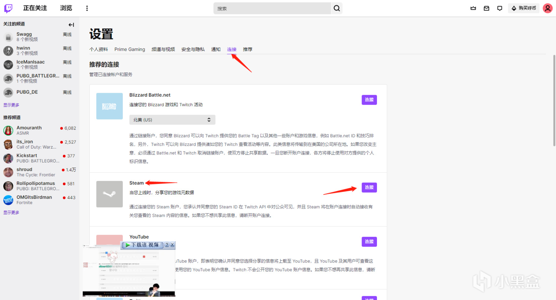Click the Steam logo tile

tap(110, 194)
